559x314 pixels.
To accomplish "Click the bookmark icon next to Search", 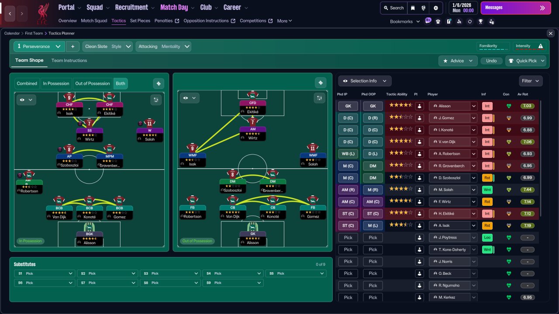I will (x=413, y=8).
